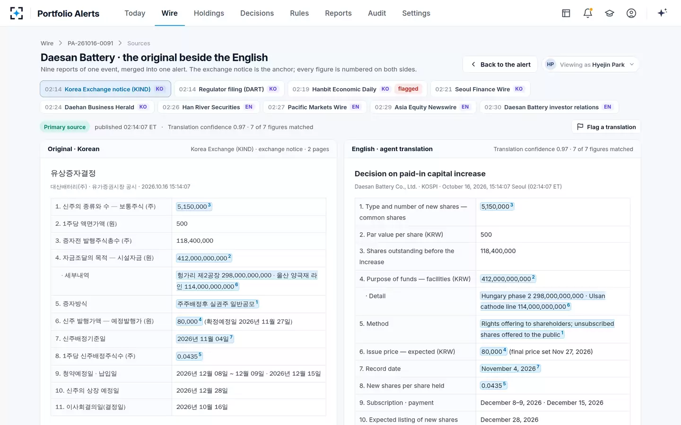Select the flagged Hanbit Economic Daily source
The image size is (681, 425).
(357, 89)
